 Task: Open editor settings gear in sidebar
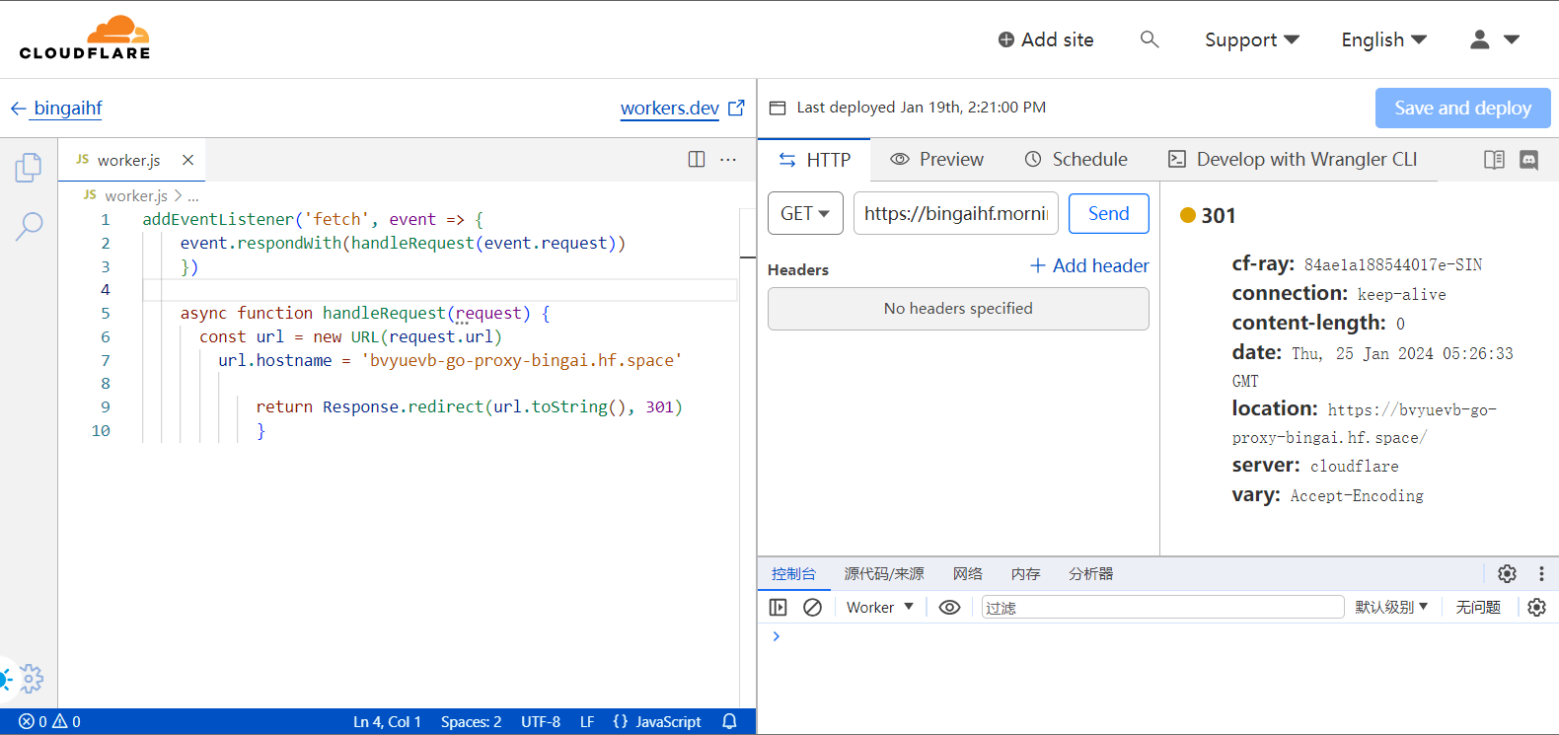coord(32,678)
